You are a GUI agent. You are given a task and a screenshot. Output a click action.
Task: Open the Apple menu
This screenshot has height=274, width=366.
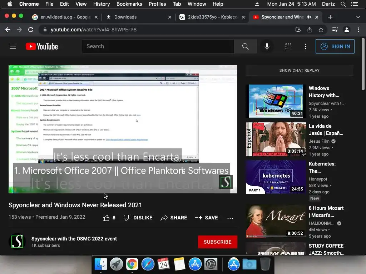tap(10, 4)
